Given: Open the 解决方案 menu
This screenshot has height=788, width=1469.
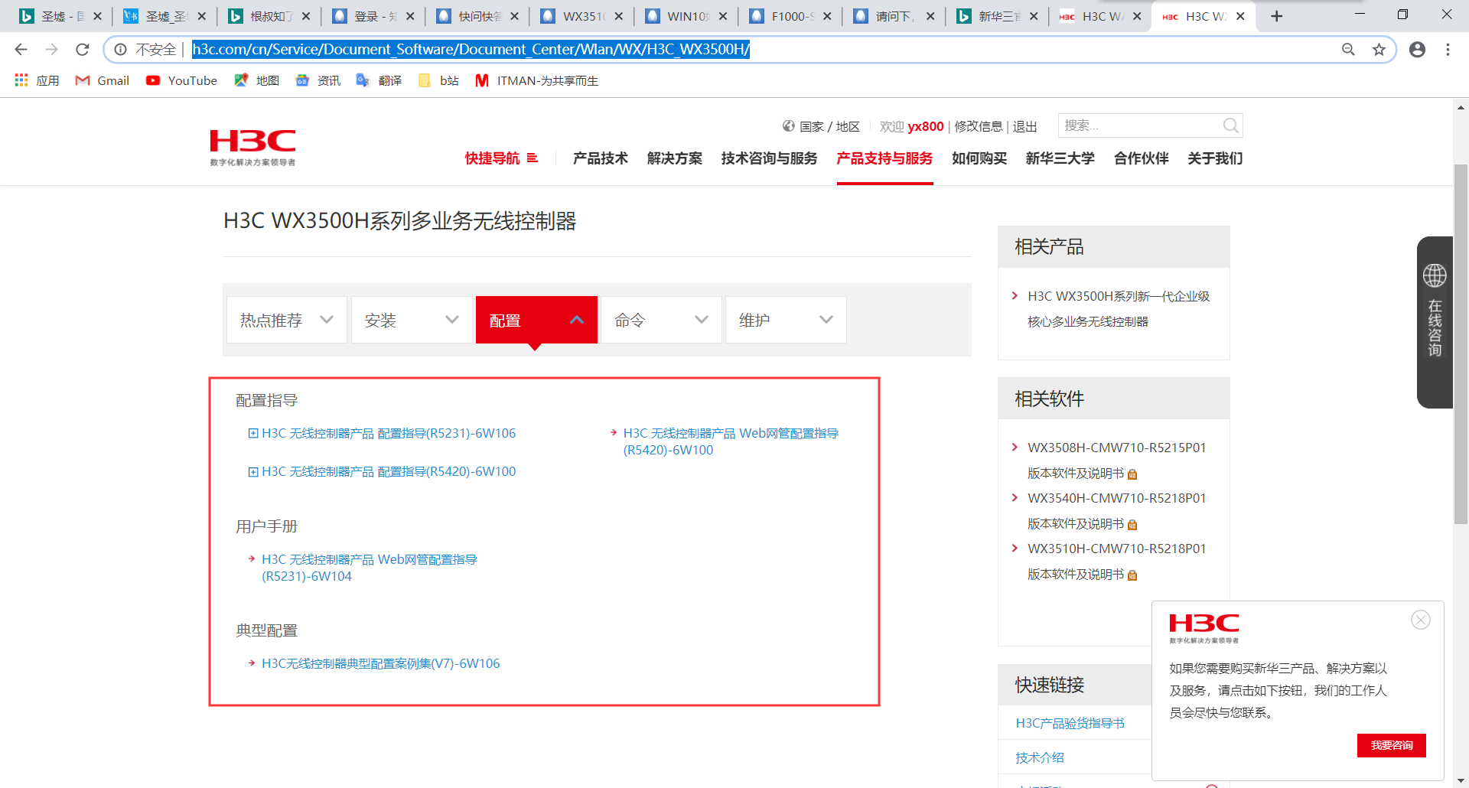Looking at the screenshot, I should [x=675, y=158].
